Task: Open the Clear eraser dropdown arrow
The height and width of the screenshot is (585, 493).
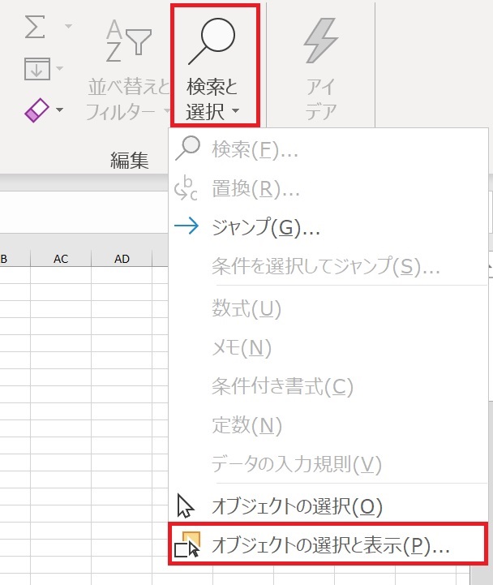Action: coord(61,110)
